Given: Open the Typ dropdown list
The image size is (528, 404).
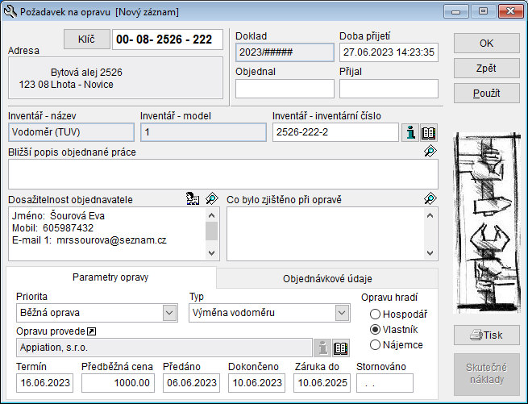Looking at the screenshot, I should [x=342, y=312].
